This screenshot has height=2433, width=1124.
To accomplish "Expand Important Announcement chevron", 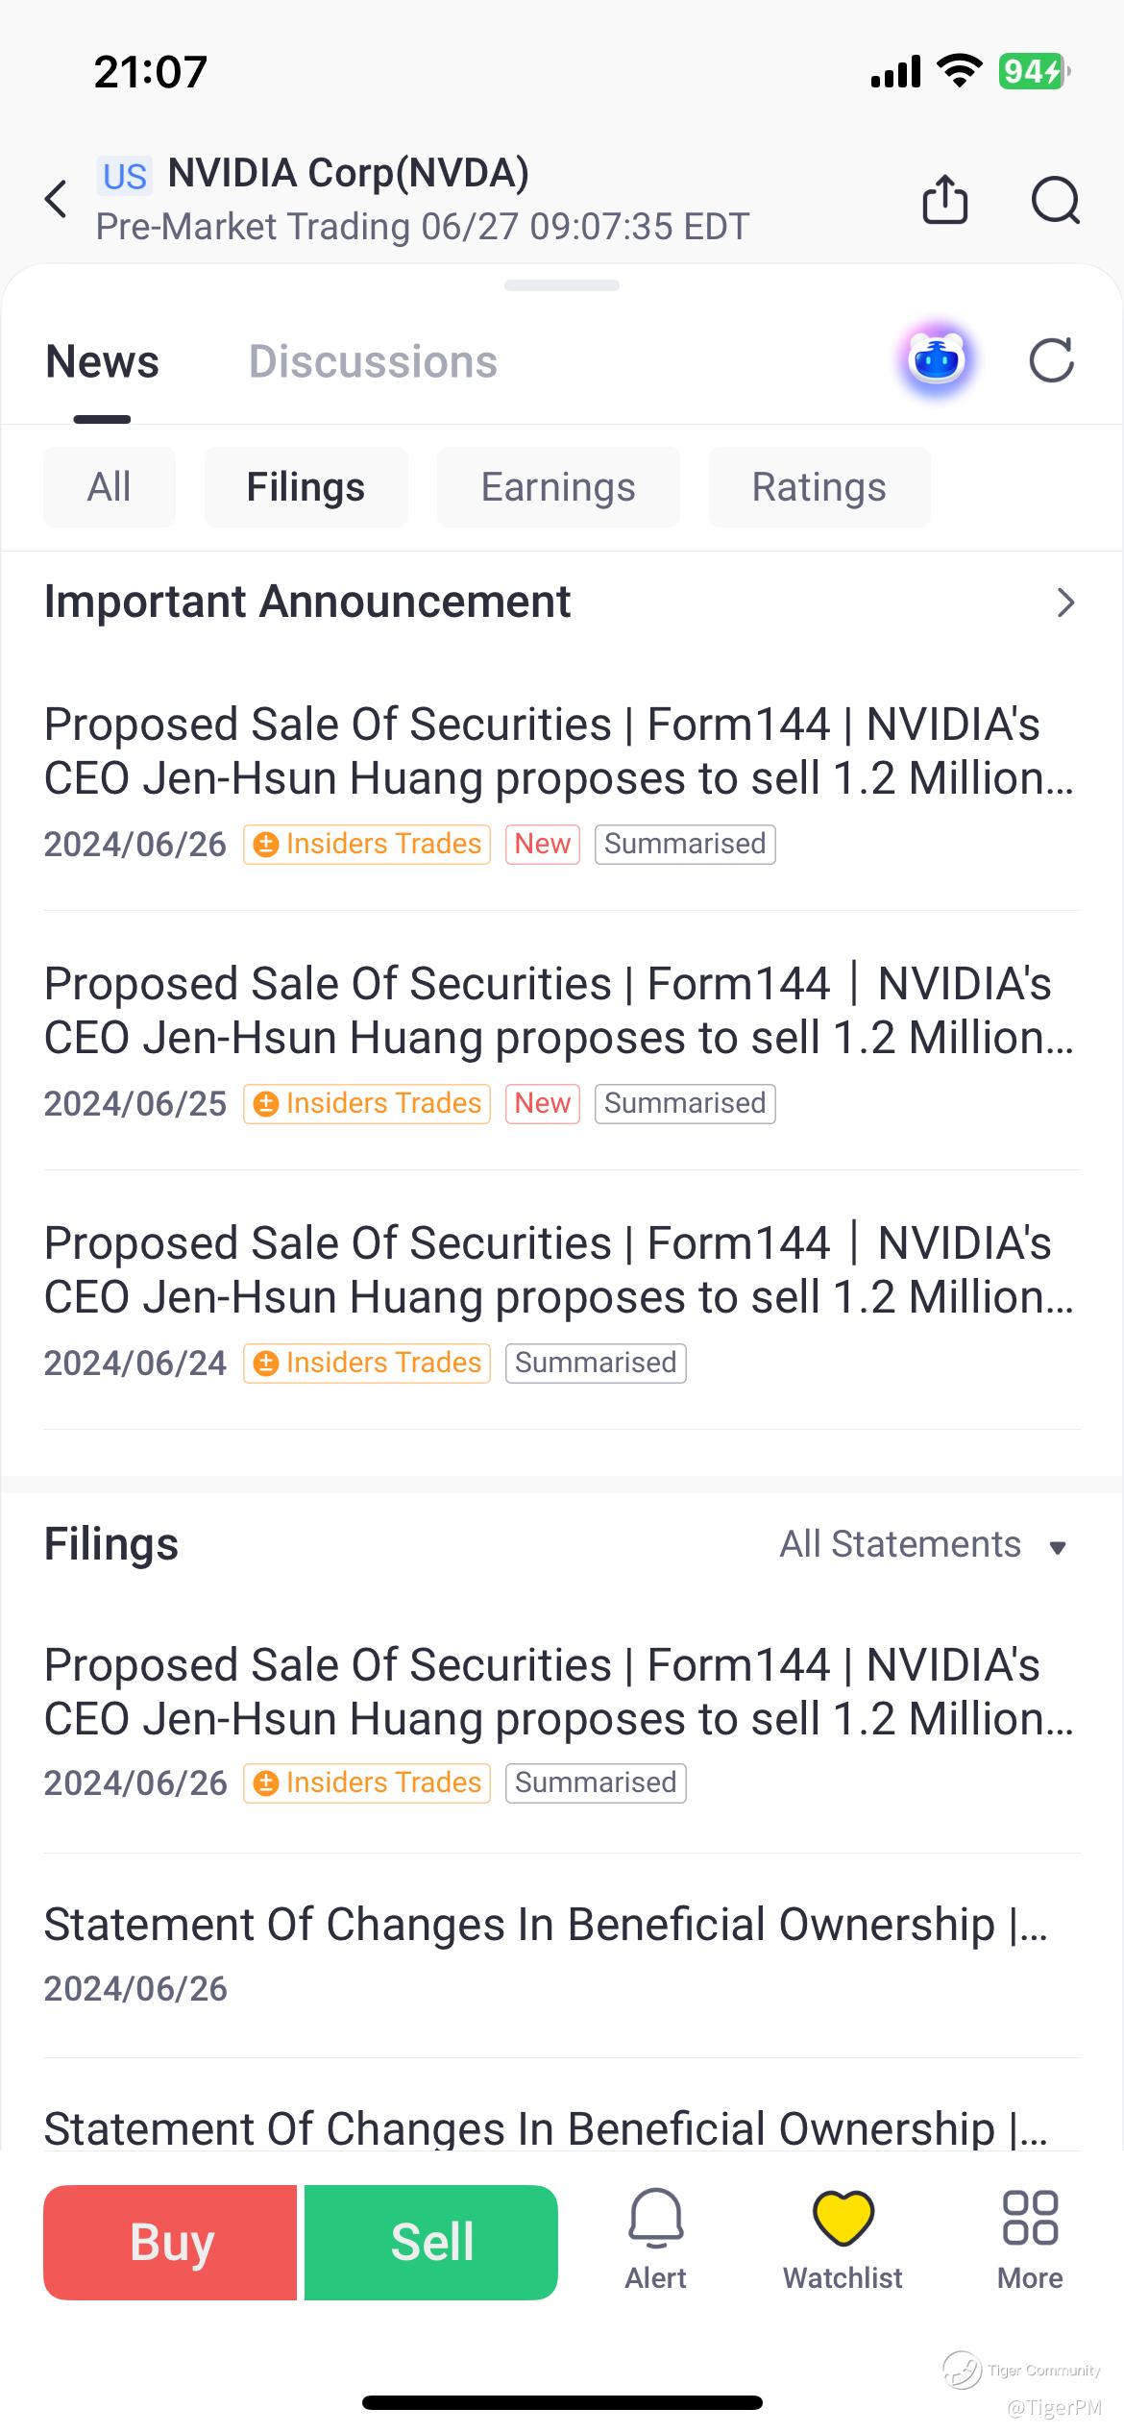I will 1064,602.
